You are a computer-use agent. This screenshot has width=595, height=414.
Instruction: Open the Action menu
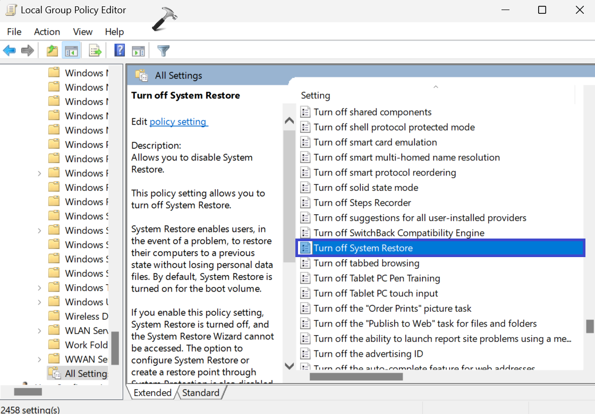[47, 32]
